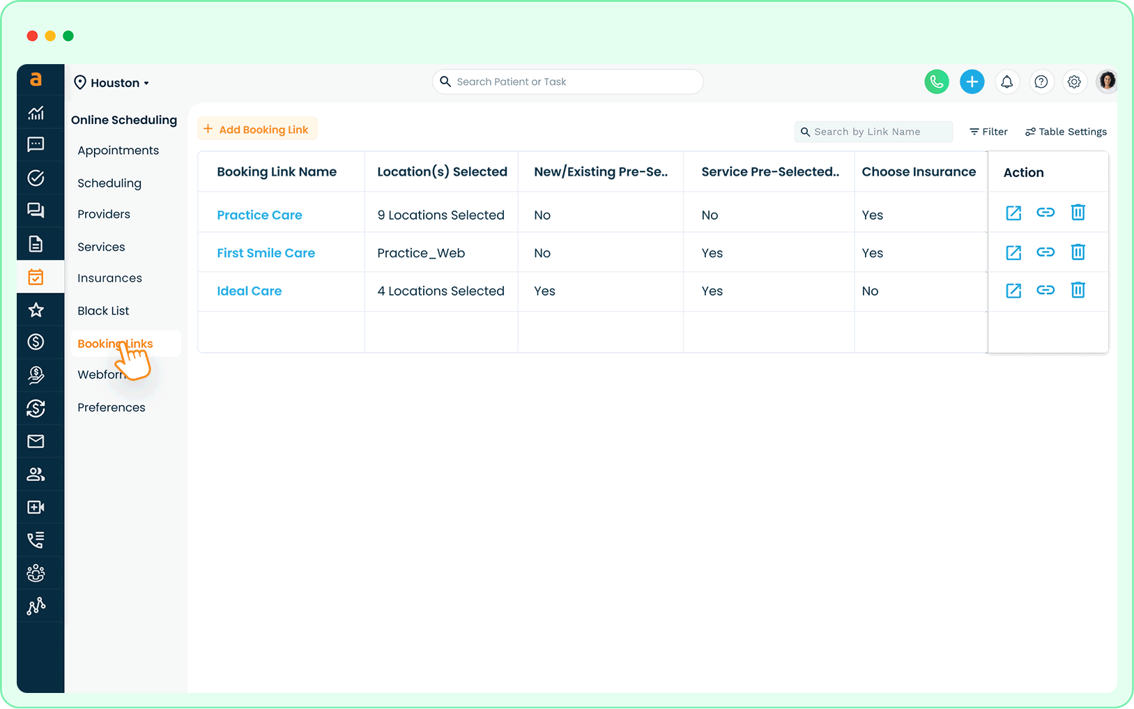This screenshot has height=709, width=1134.
Task: Edit the Ideal Care booking link
Action: (x=1013, y=291)
